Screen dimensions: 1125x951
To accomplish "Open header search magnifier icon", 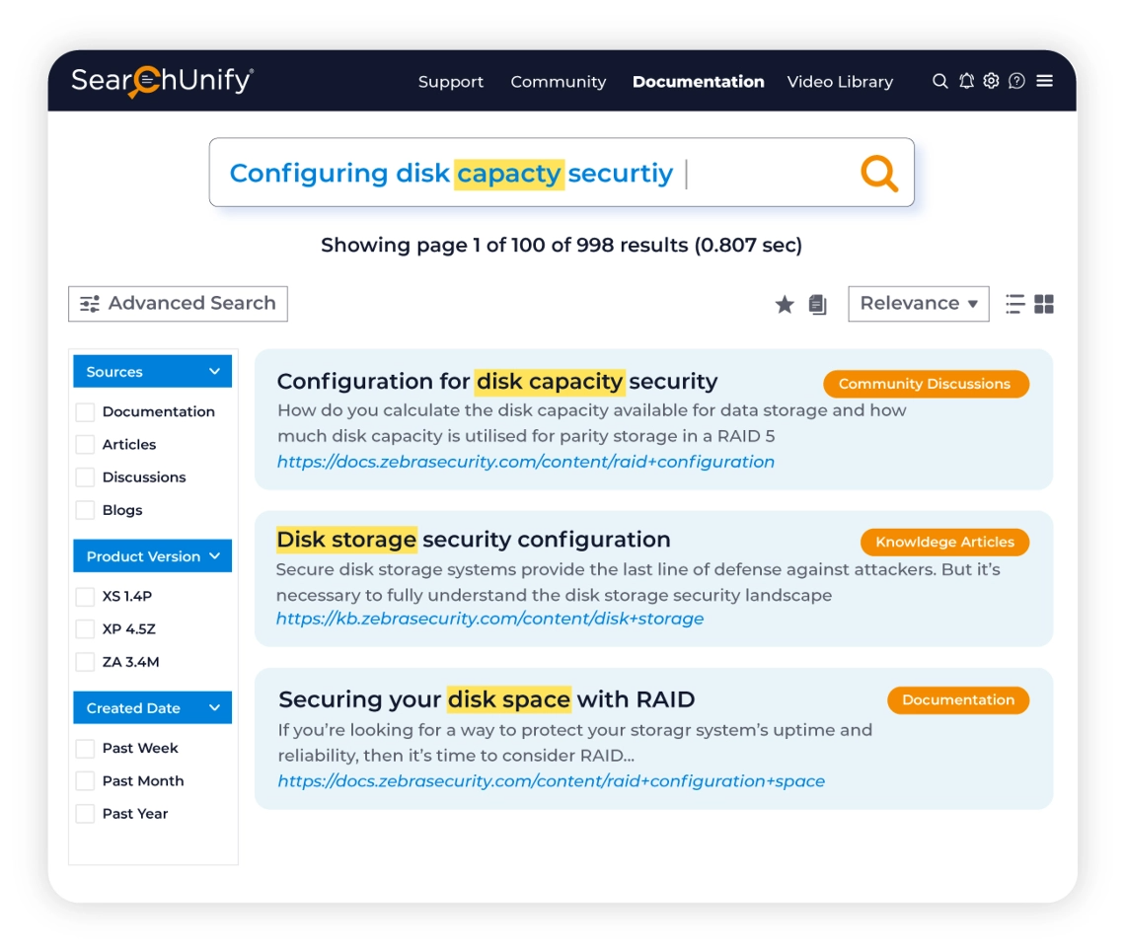I will click(939, 81).
